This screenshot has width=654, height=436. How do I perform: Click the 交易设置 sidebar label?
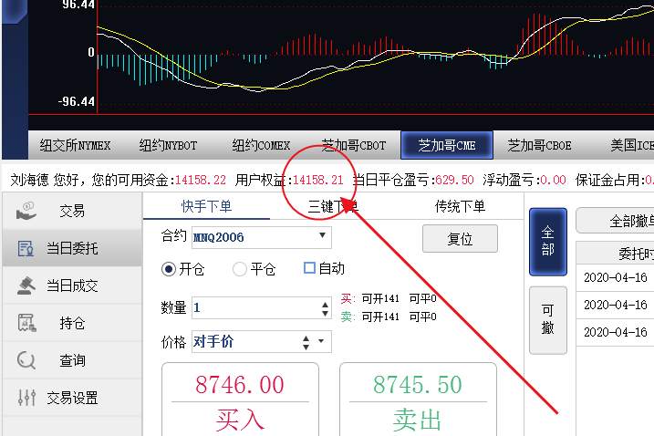pyautogui.click(x=73, y=398)
